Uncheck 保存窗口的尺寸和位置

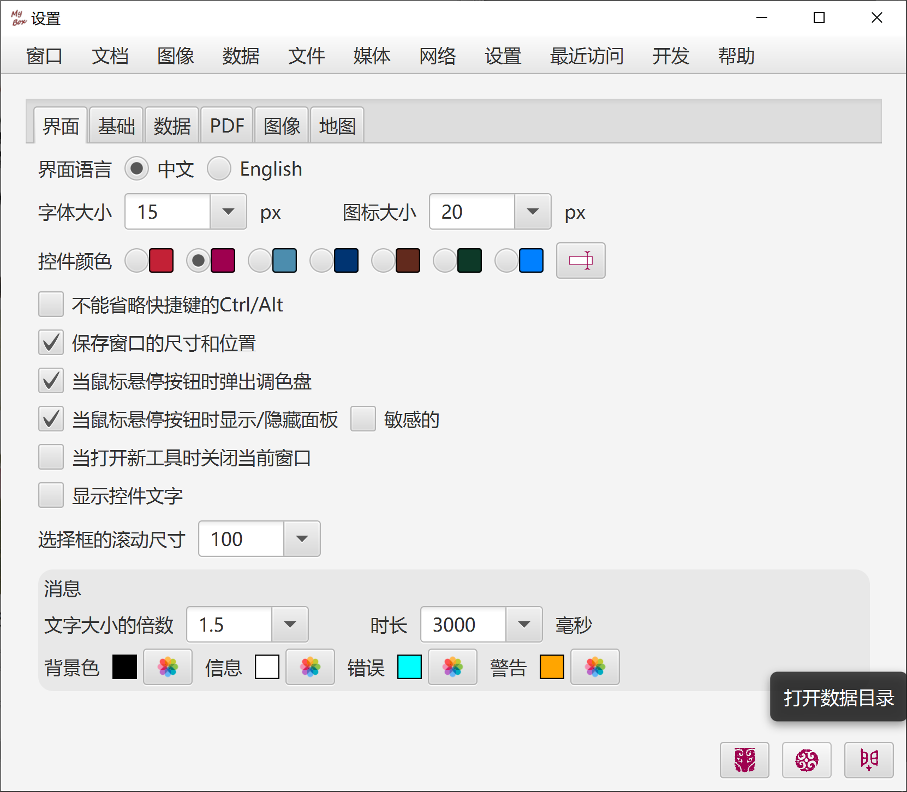click(51, 343)
